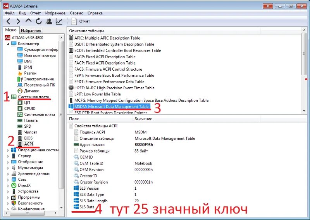Screen dimensions: 310x220
Task: Open the Вид menu
Action: click(x=22, y=13)
